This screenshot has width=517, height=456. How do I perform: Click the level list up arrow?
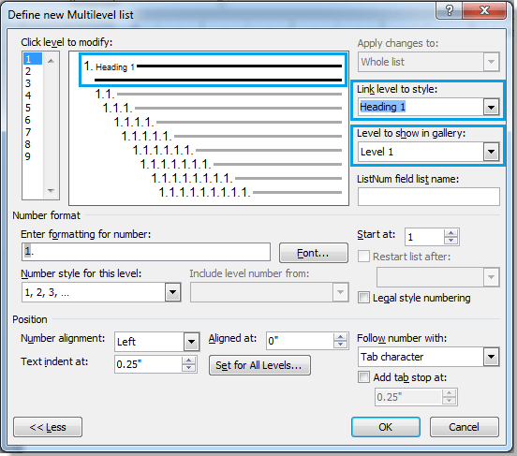point(51,61)
